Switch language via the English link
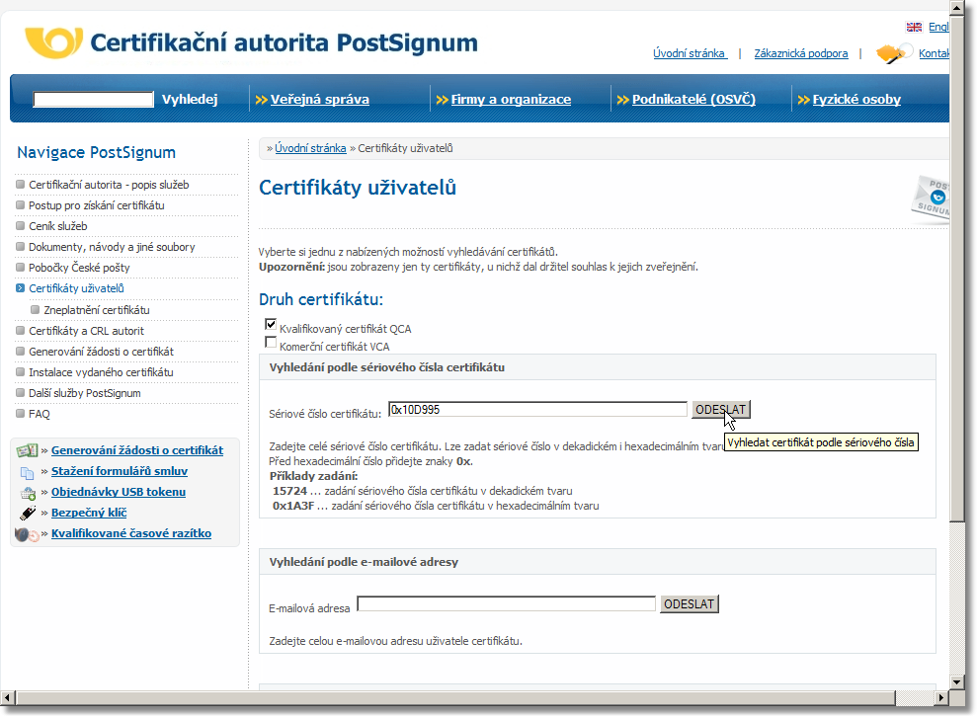The height and width of the screenshot is (718, 977). coord(938,27)
